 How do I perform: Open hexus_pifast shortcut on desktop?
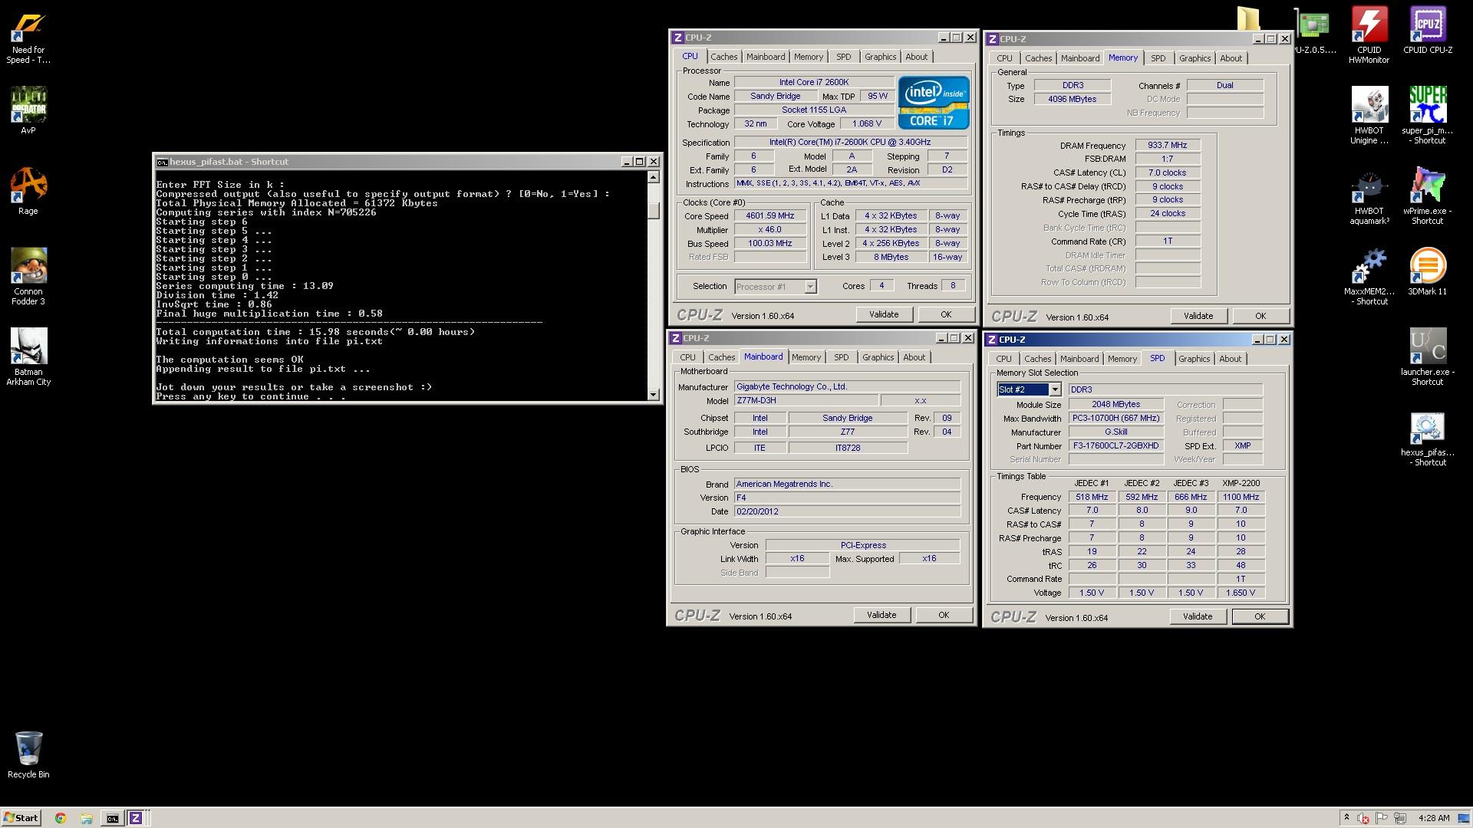1428,438
